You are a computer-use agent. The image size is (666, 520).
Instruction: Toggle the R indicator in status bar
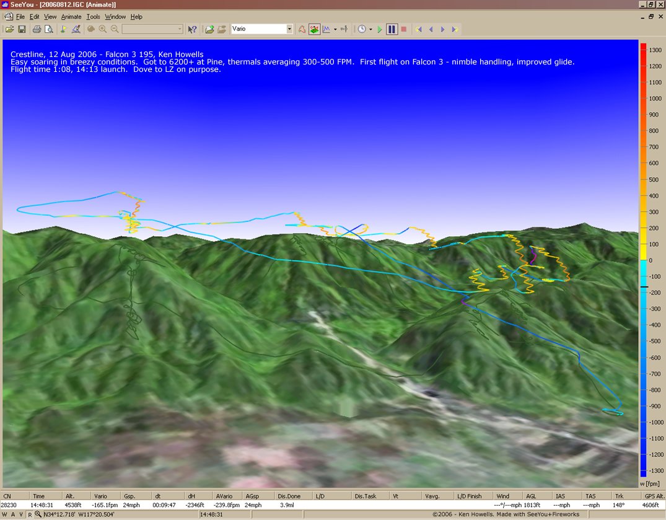30,514
